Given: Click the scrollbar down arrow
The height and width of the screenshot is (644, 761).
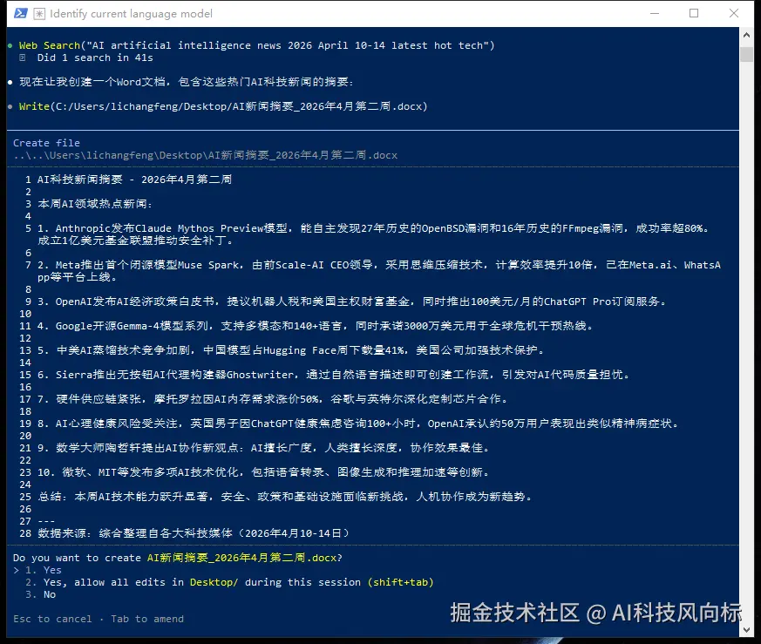Looking at the screenshot, I should click(x=745, y=629).
